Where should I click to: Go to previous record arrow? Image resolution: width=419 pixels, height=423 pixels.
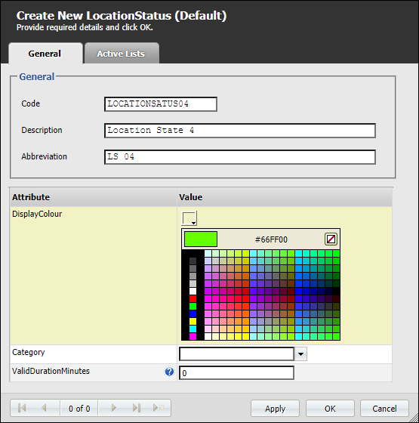click(45, 408)
